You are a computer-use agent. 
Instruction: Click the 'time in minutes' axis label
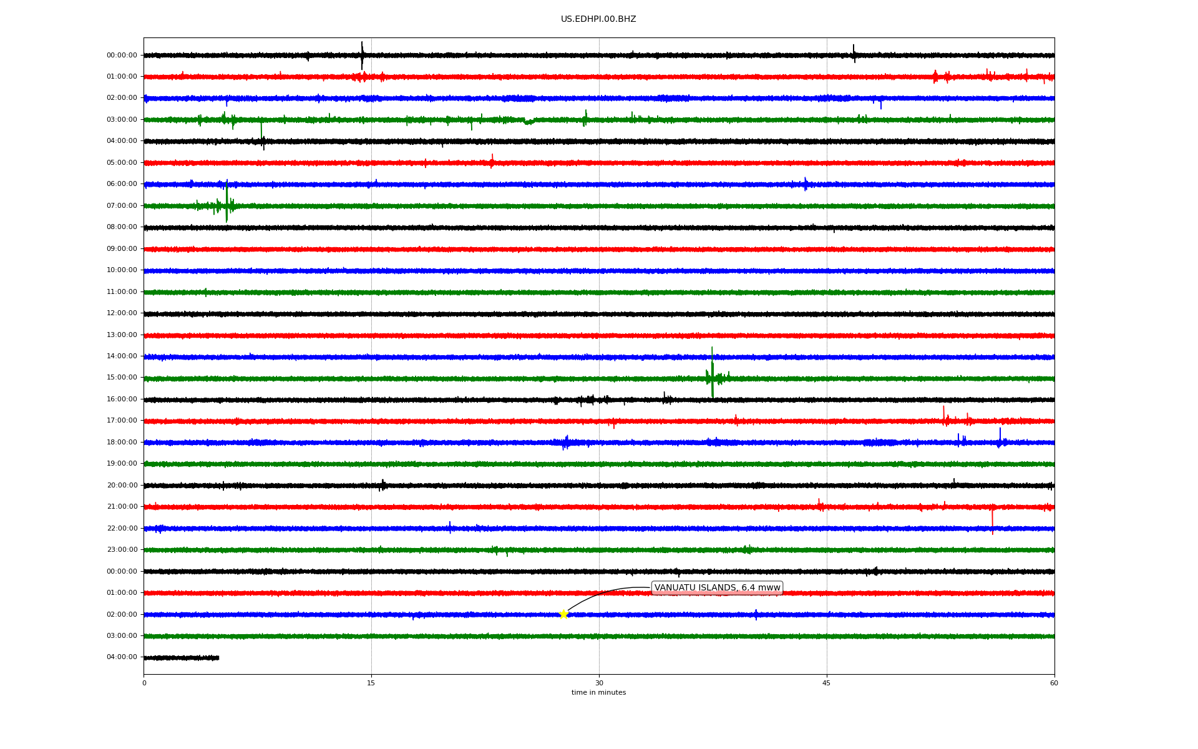(598, 693)
